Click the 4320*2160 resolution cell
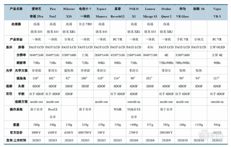231x147 pixels. [118, 55]
